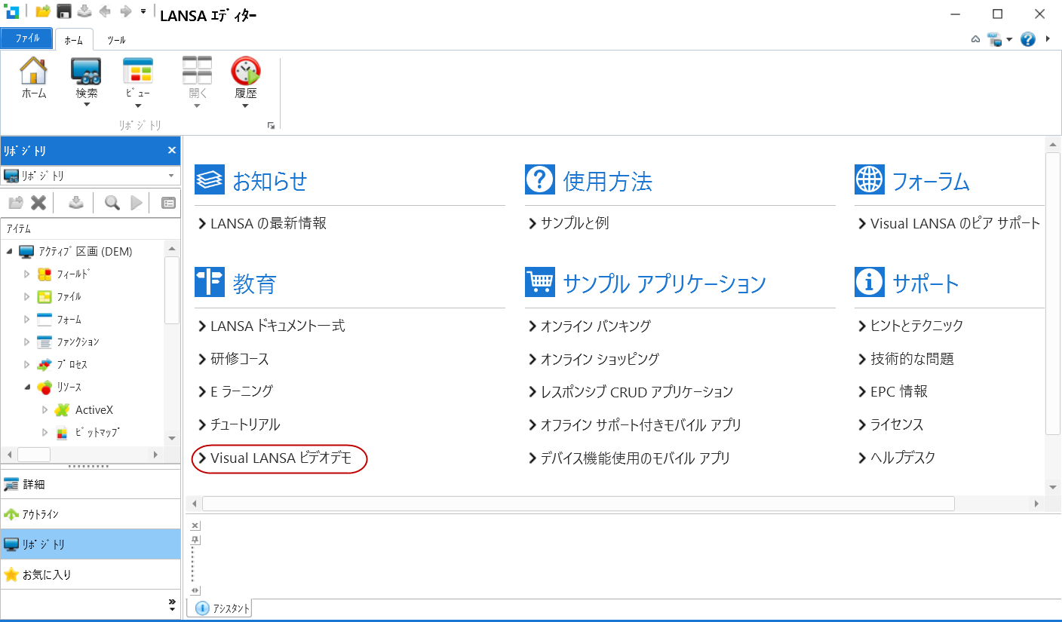The image size is (1062, 622).
Task: Click the list view icon in repository toolbar
Action: (x=168, y=203)
